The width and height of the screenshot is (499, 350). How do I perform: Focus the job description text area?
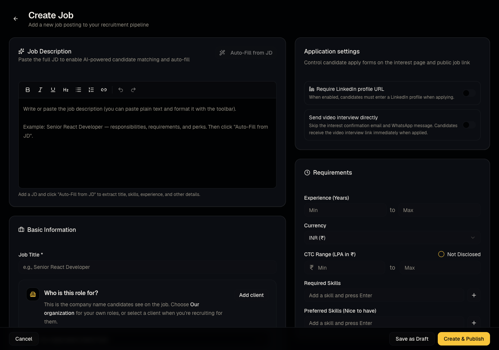(x=148, y=143)
